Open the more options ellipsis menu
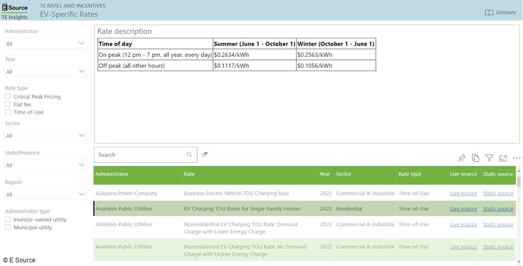 [516, 158]
